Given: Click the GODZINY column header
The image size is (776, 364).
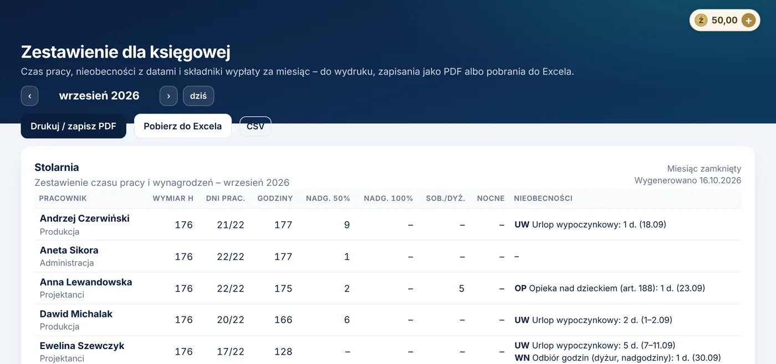Looking at the screenshot, I should 275,198.
